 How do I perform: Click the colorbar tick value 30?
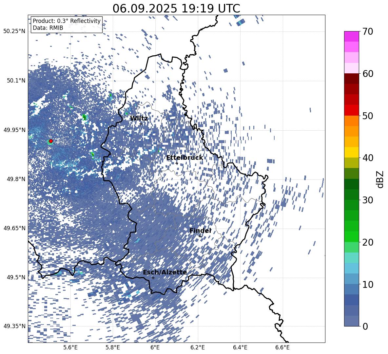[368, 200]
